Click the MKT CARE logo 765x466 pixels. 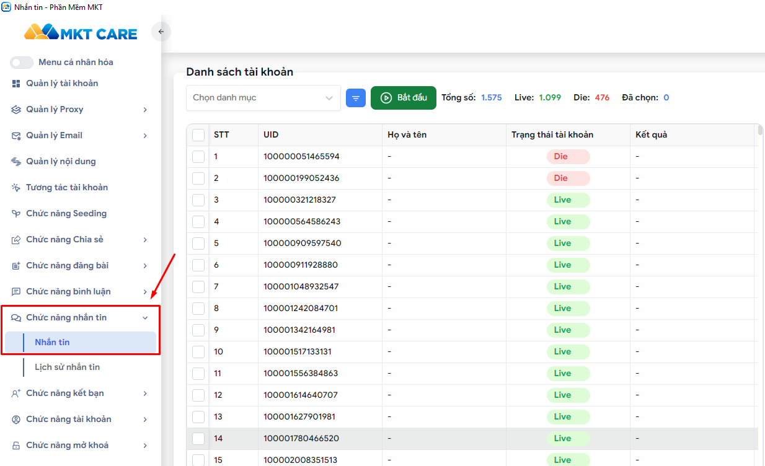tap(81, 32)
